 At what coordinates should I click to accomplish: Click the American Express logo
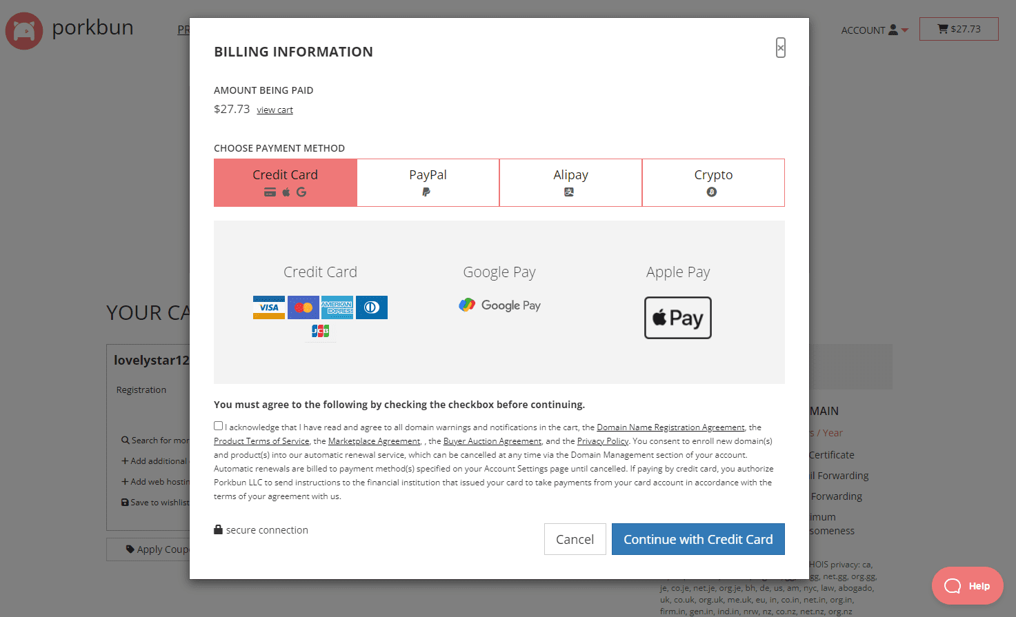(x=337, y=307)
